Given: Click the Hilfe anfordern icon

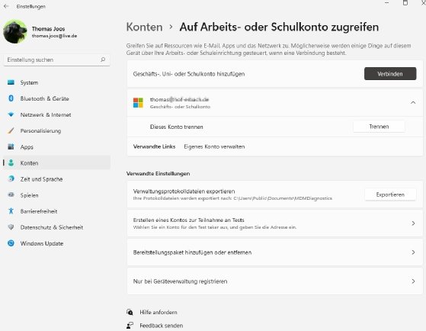Looking at the screenshot, I should (x=130, y=312).
